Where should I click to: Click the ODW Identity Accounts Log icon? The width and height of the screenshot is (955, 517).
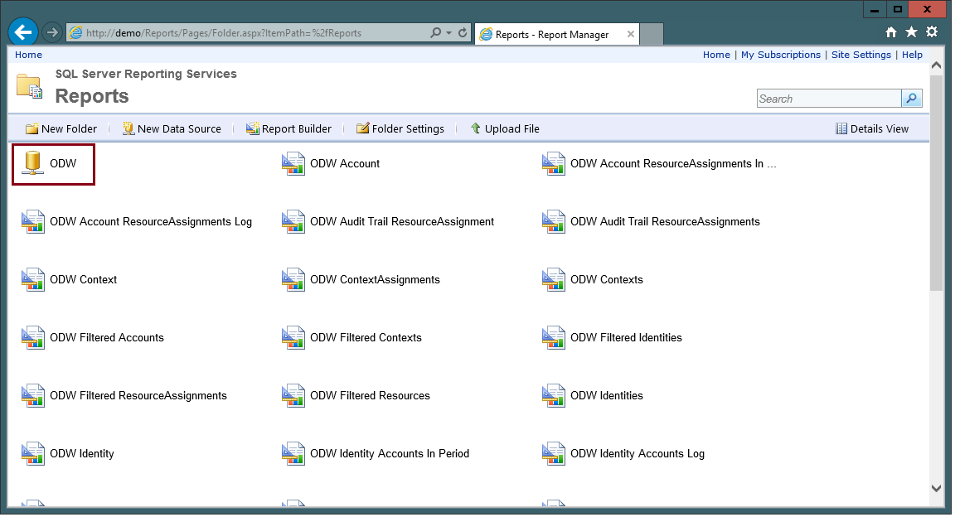(x=554, y=454)
